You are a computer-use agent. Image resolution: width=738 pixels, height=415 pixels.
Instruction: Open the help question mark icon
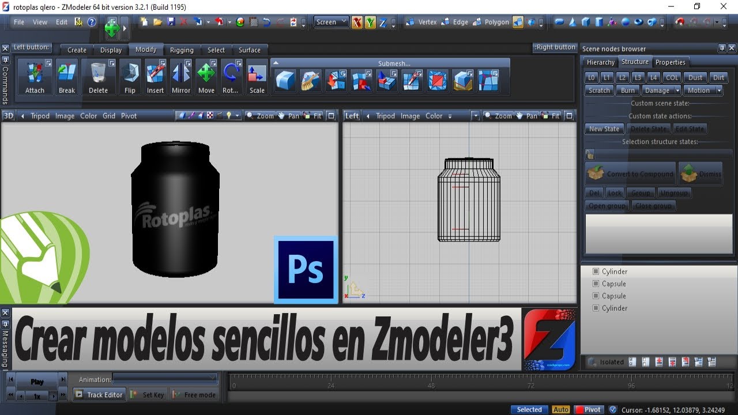91,22
